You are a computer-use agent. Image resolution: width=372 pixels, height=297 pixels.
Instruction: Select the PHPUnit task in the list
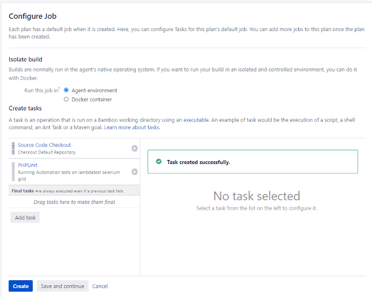pos(28,165)
